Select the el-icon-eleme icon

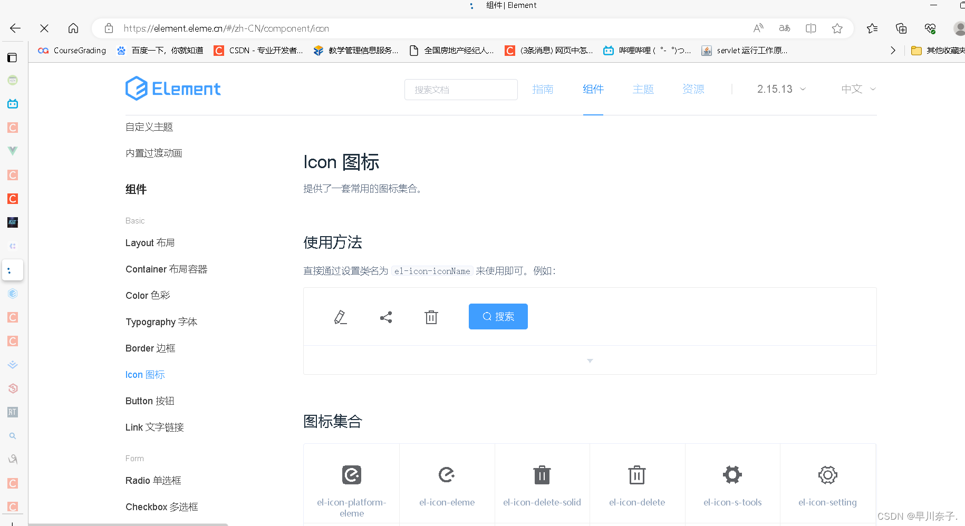pos(447,474)
